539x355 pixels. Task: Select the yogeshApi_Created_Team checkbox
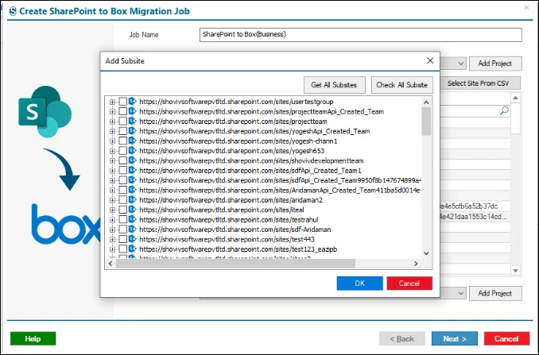pos(122,131)
